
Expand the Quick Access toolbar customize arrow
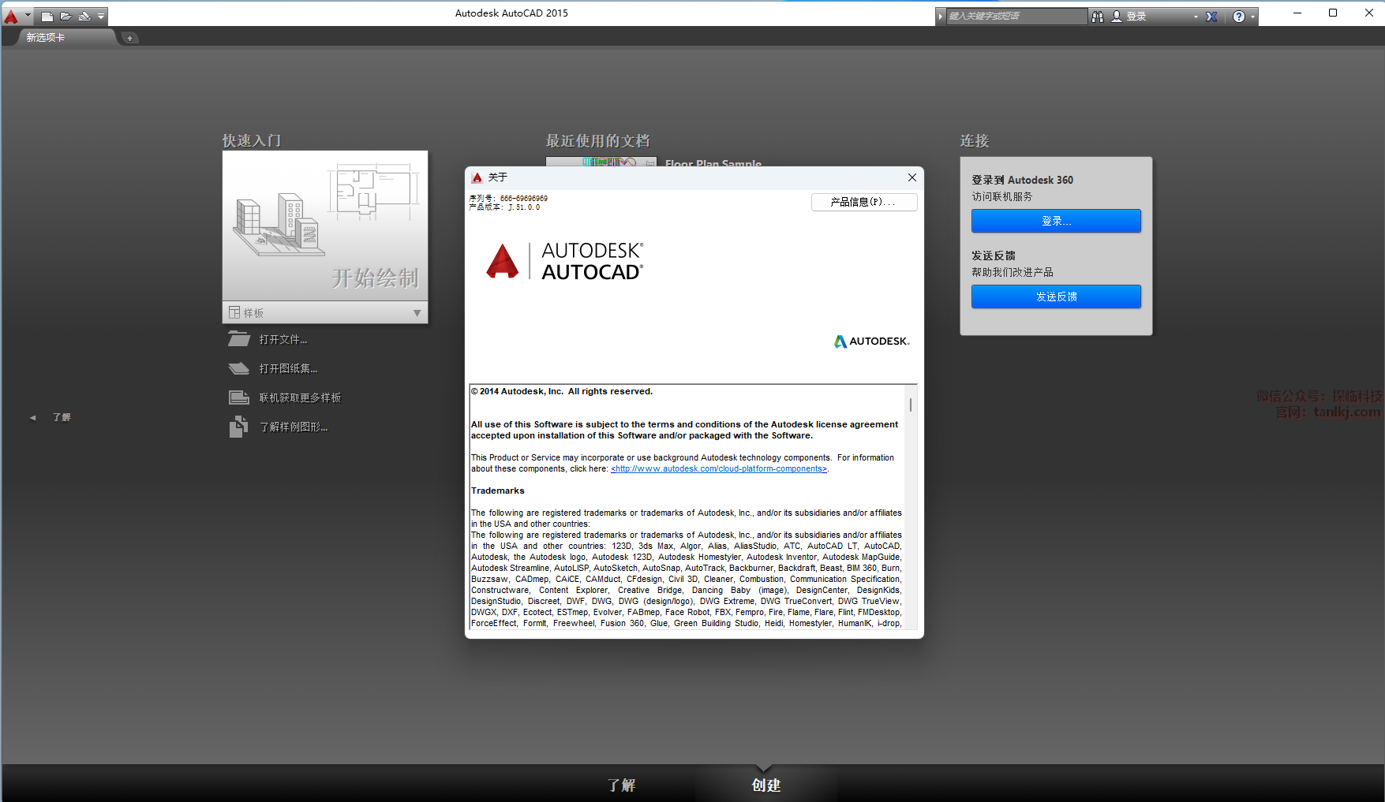click(101, 16)
